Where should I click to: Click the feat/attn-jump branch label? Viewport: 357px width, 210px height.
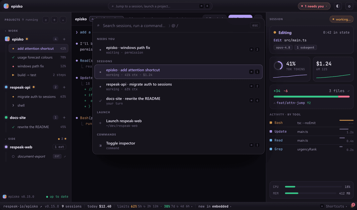[291, 103]
